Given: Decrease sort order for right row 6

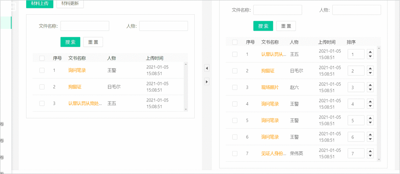Looking at the screenshot, I should (370, 139).
